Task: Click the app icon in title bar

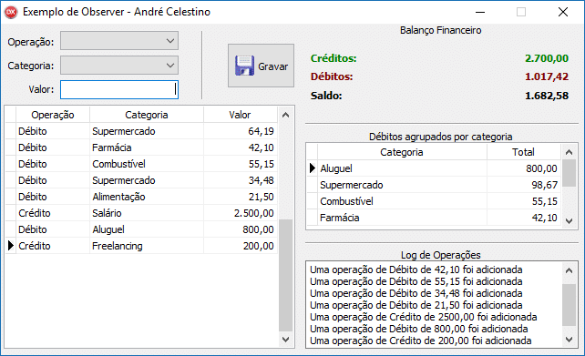Action: click(11, 12)
